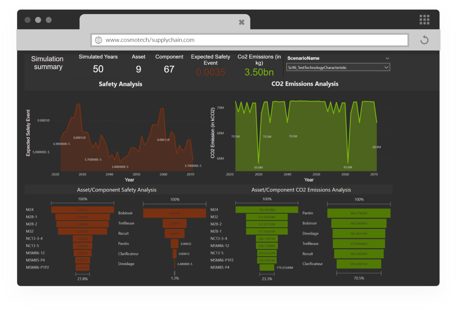Screen dimensions: 457x311
Task: Select the Trefileuse bar in safety funnel
Action: 175,223
